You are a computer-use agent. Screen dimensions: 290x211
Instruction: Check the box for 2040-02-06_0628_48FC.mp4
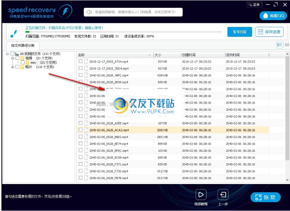(x=81, y=75)
